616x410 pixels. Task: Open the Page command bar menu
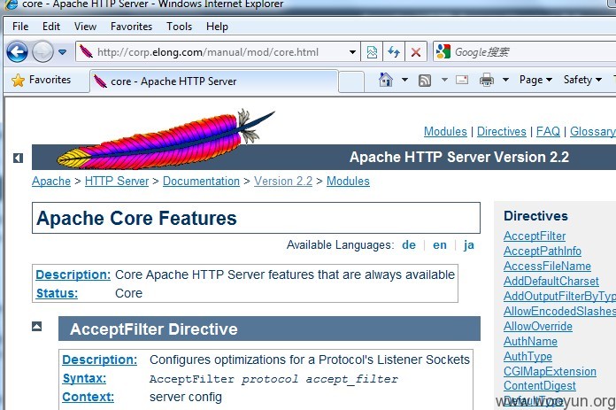(x=535, y=80)
